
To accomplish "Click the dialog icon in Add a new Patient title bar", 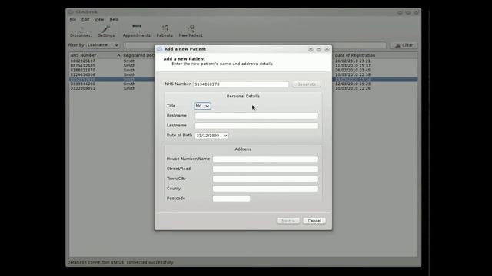I will point(159,49).
